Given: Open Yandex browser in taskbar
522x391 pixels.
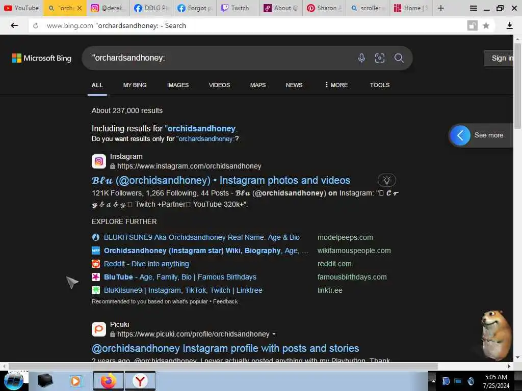Looking at the screenshot, I should (140, 381).
